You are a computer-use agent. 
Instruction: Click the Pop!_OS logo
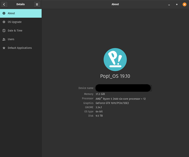pos(115,59)
